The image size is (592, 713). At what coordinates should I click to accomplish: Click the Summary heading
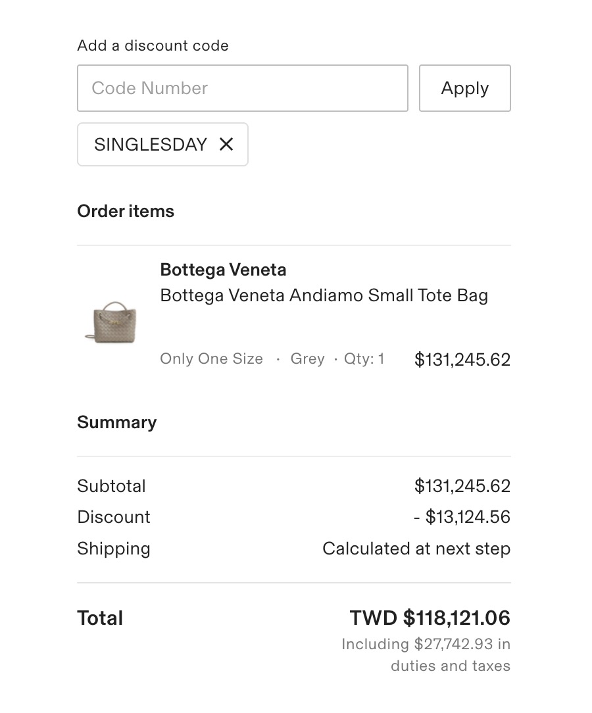pos(116,422)
